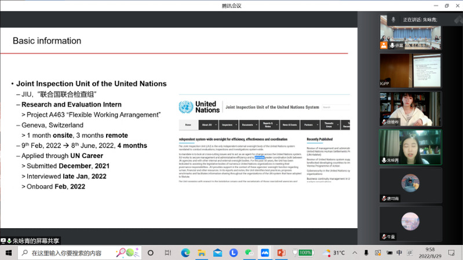463x260 pixels.
Task: Click the IME grid icon in tray
Action: tap(410, 253)
